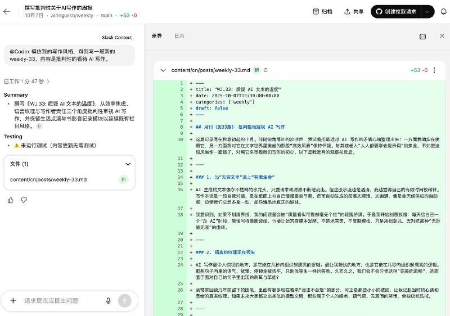Click the 创建拉取请求 button
450x316 pixels.
(x=396, y=11)
